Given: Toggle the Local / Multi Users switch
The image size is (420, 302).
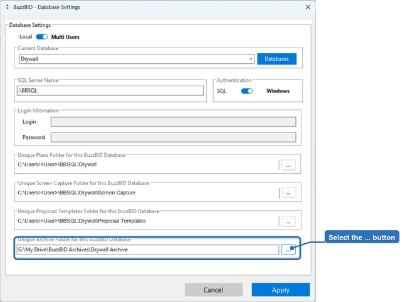Looking at the screenshot, I should tap(42, 37).
